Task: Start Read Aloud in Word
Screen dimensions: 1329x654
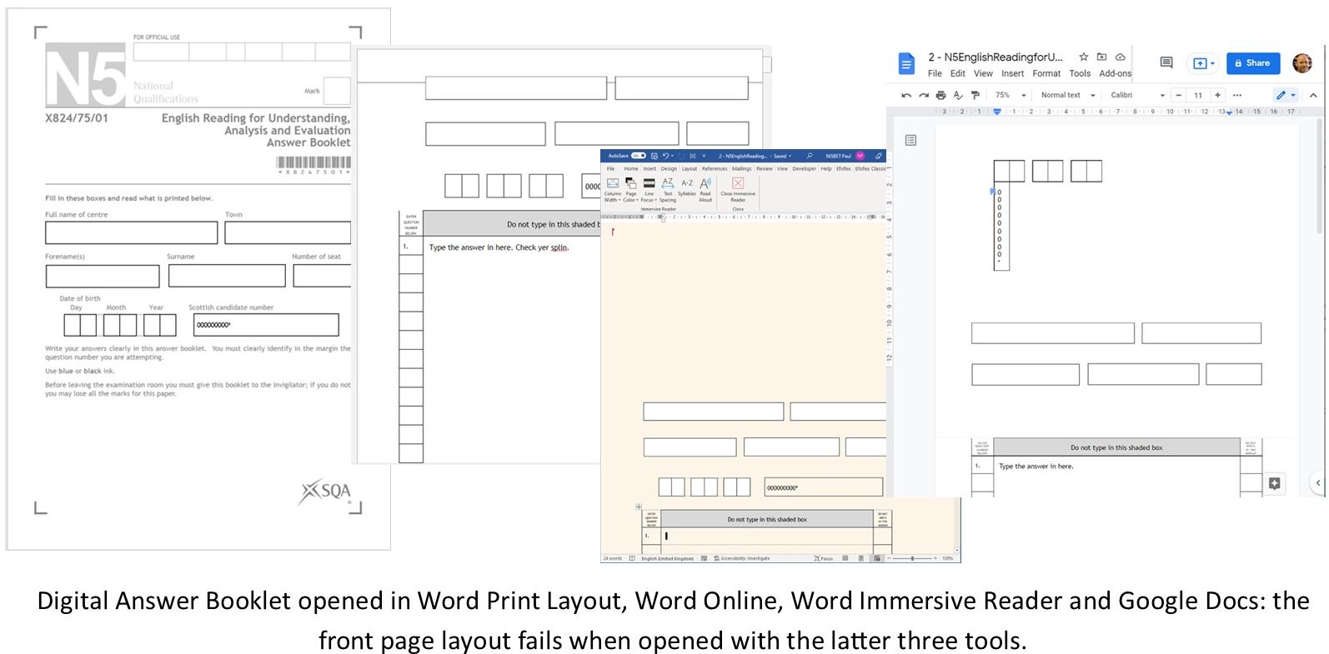Action: (705, 190)
